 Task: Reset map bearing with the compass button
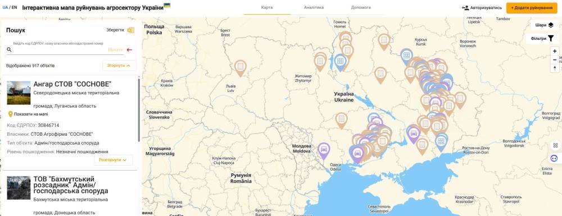(555, 68)
